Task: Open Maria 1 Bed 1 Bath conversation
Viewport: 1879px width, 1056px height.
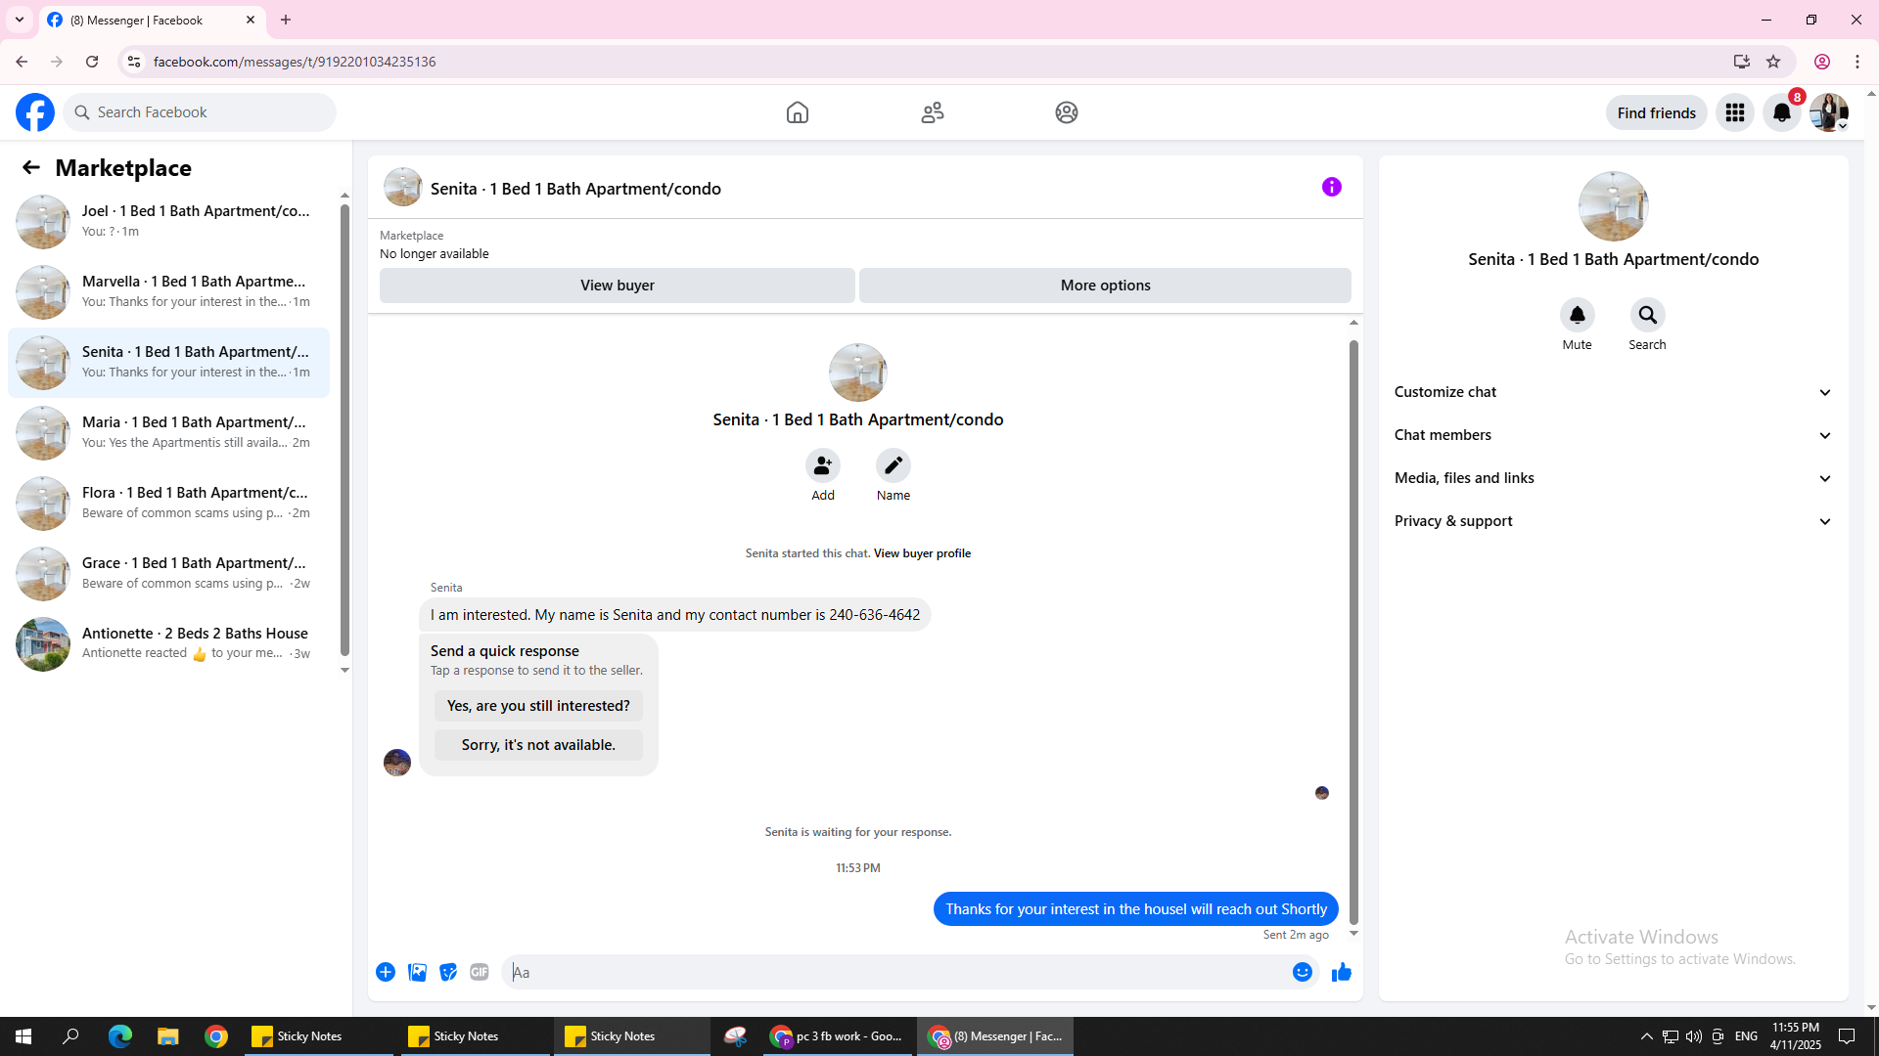Action: point(168,433)
